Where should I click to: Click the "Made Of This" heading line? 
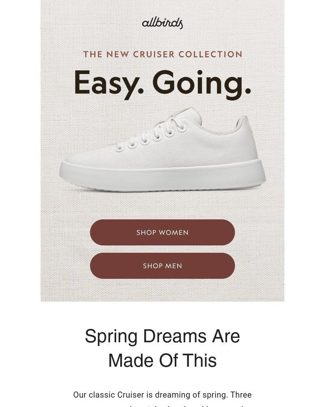(162, 361)
